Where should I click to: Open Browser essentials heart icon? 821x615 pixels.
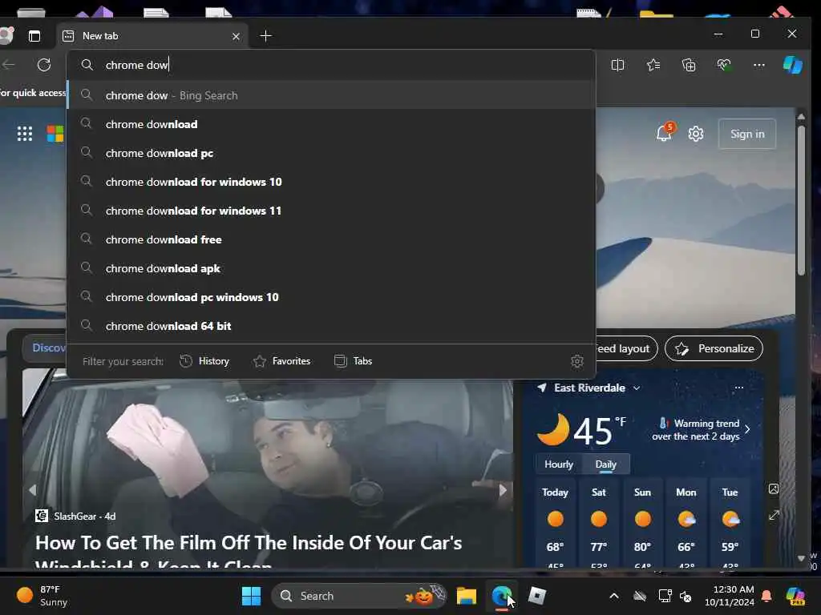point(724,65)
